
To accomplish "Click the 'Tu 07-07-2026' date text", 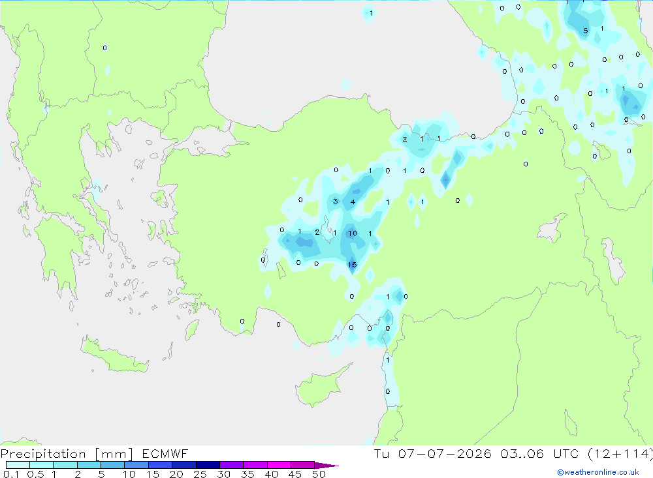I will click(432, 454).
